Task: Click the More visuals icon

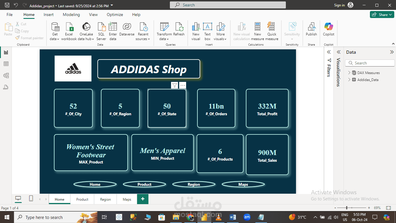Action: 220,27
